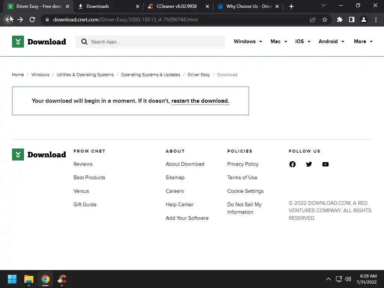The width and height of the screenshot is (384, 288).
Task: Click the Chrome taskbar icon
Action: pyautogui.click(x=45, y=279)
